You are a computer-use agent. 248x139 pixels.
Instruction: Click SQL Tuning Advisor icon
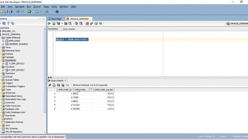(x=70, y=24)
